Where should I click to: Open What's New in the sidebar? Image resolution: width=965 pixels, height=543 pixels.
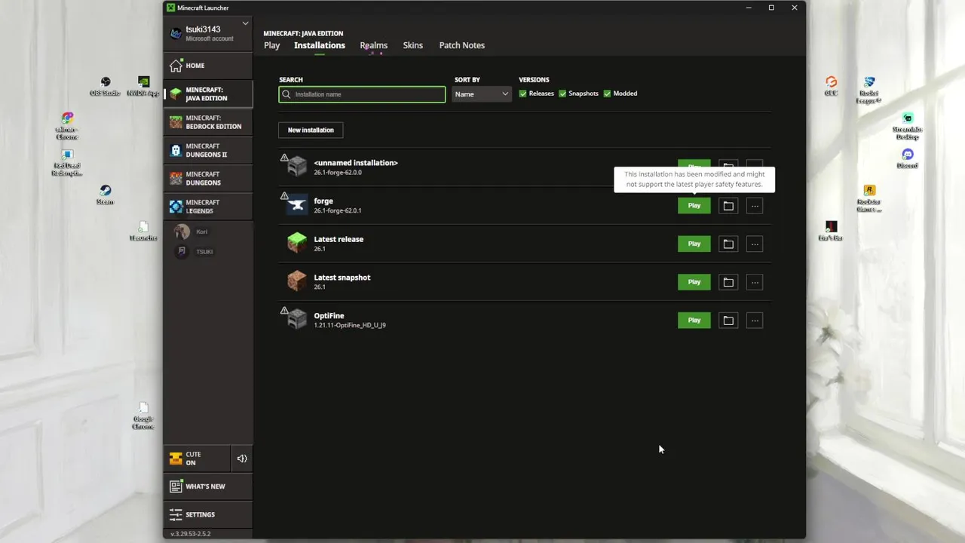(208, 486)
